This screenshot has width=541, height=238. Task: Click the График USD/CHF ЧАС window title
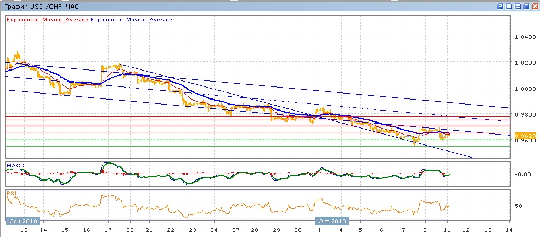click(x=41, y=6)
